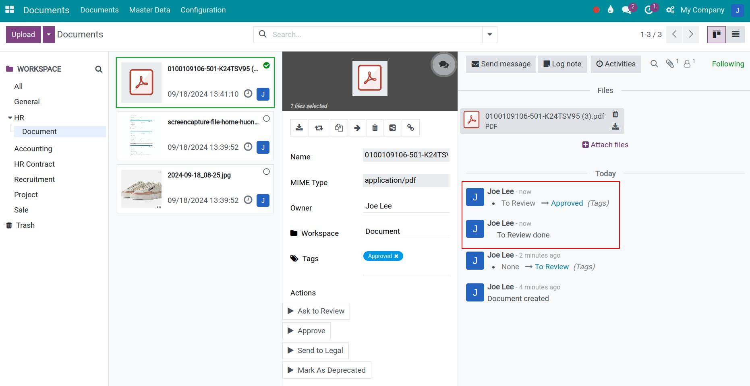Open the Master Data menu
Viewport: 750px width, 386px height.
(x=149, y=10)
